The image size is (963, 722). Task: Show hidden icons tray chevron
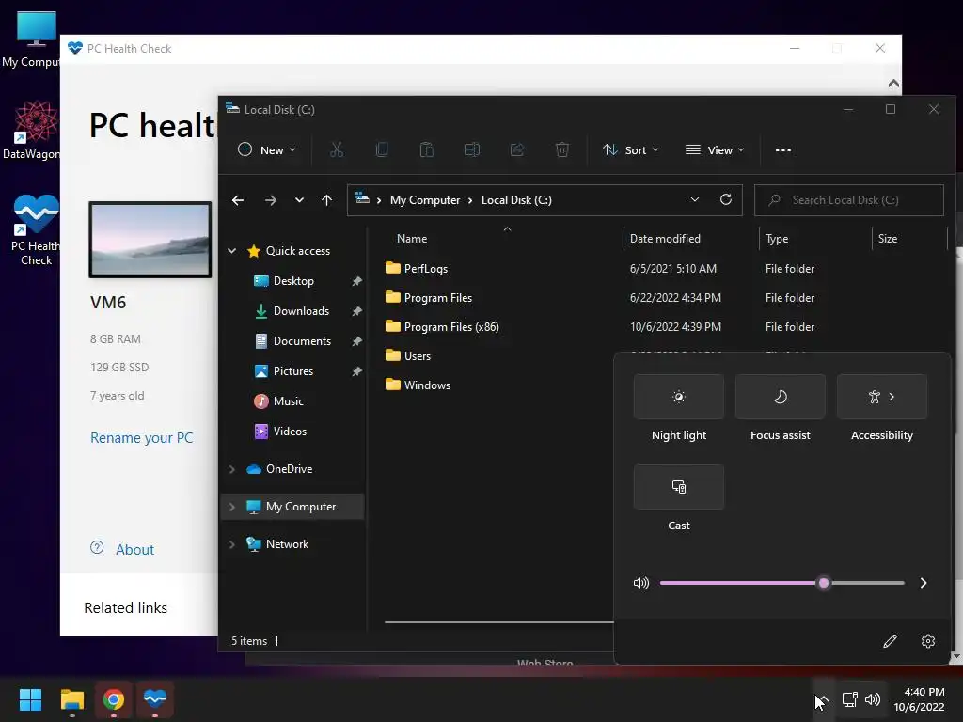[823, 699]
